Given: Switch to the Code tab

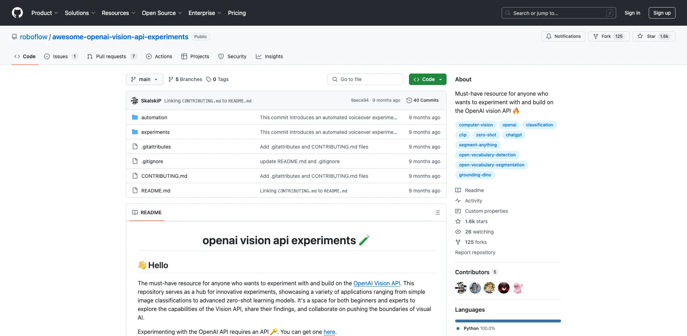Looking at the screenshot, I should (25, 56).
